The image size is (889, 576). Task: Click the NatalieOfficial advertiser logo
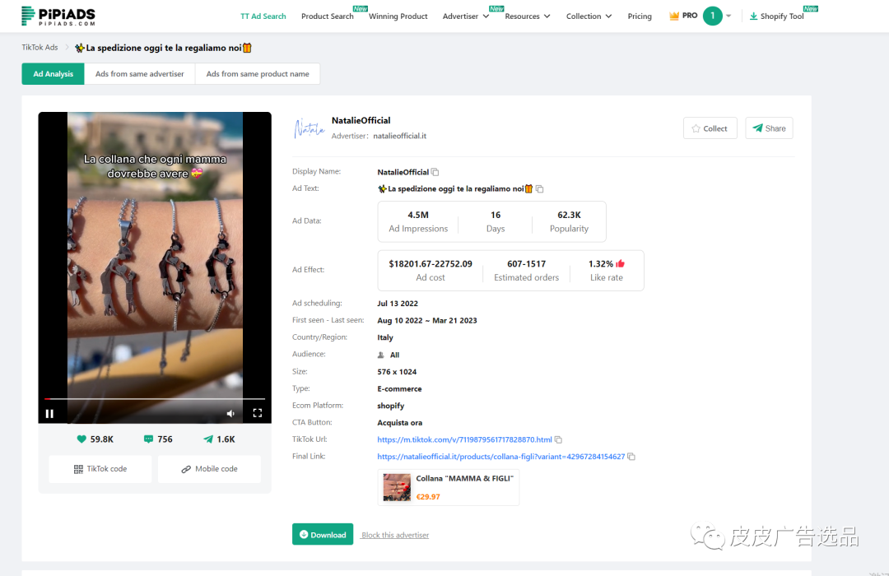(x=310, y=128)
